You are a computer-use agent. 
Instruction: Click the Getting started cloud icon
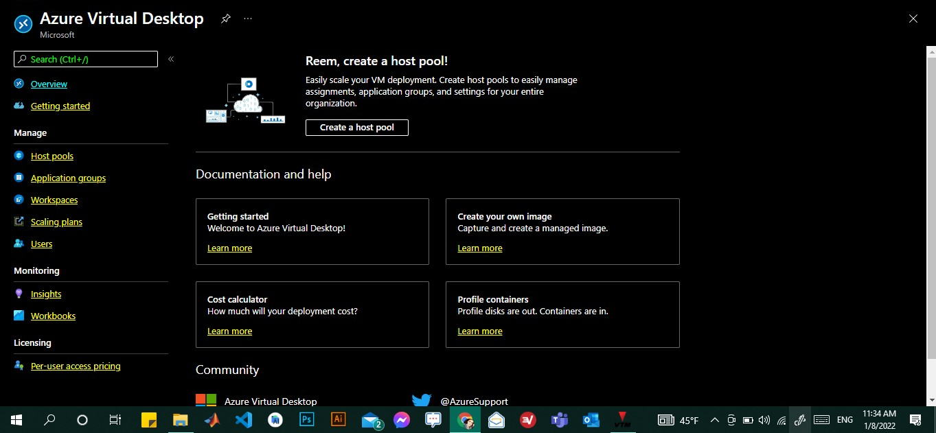coord(19,106)
